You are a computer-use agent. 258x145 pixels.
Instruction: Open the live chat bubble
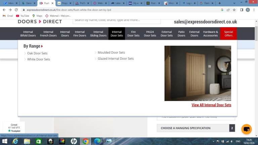[246, 129]
